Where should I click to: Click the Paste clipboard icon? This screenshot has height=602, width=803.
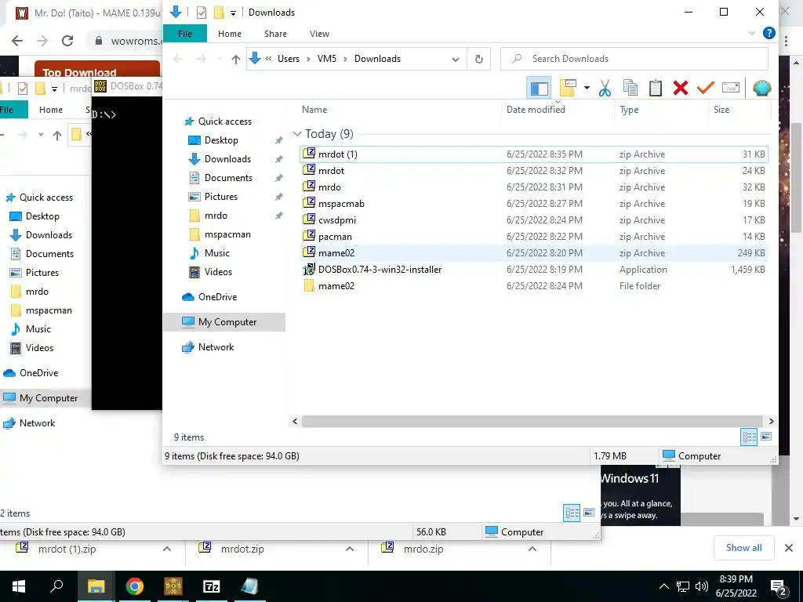point(656,88)
